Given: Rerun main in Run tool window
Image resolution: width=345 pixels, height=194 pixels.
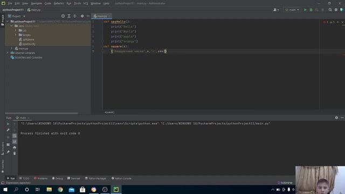Looking at the screenshot, I should [8, 124].
